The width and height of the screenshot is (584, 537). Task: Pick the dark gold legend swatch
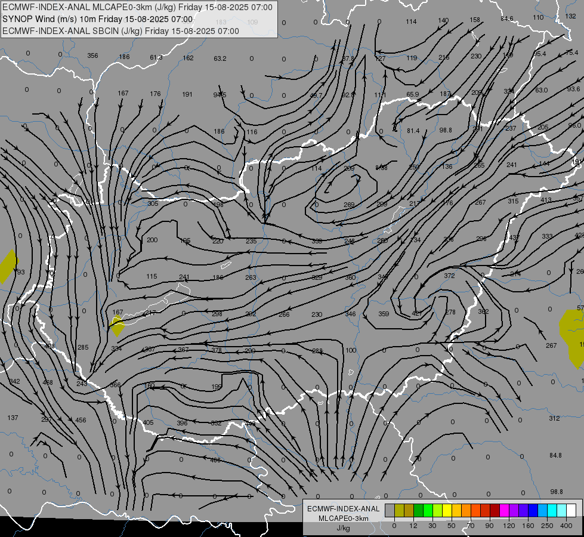(409, 510)
